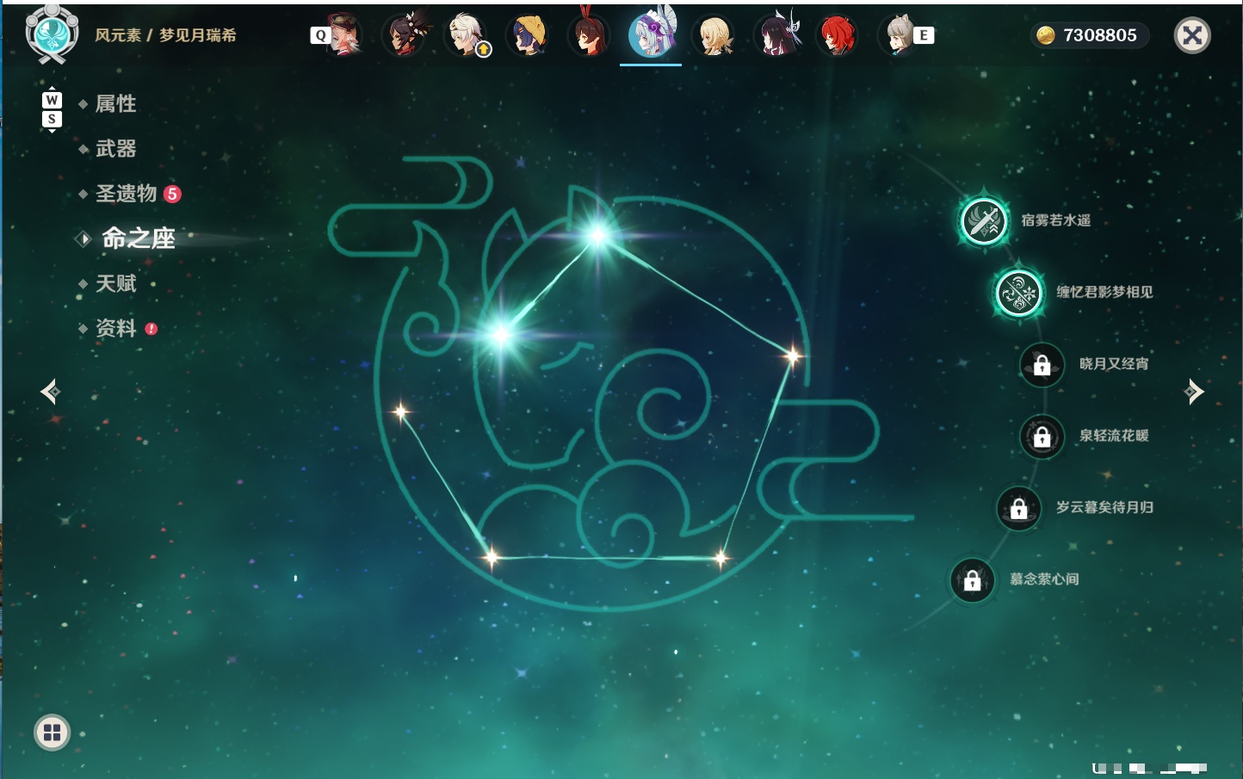Viewport: 1243px width, 779px height.
Task: Open the 属性 attributes tab
Action: (115, 104)
